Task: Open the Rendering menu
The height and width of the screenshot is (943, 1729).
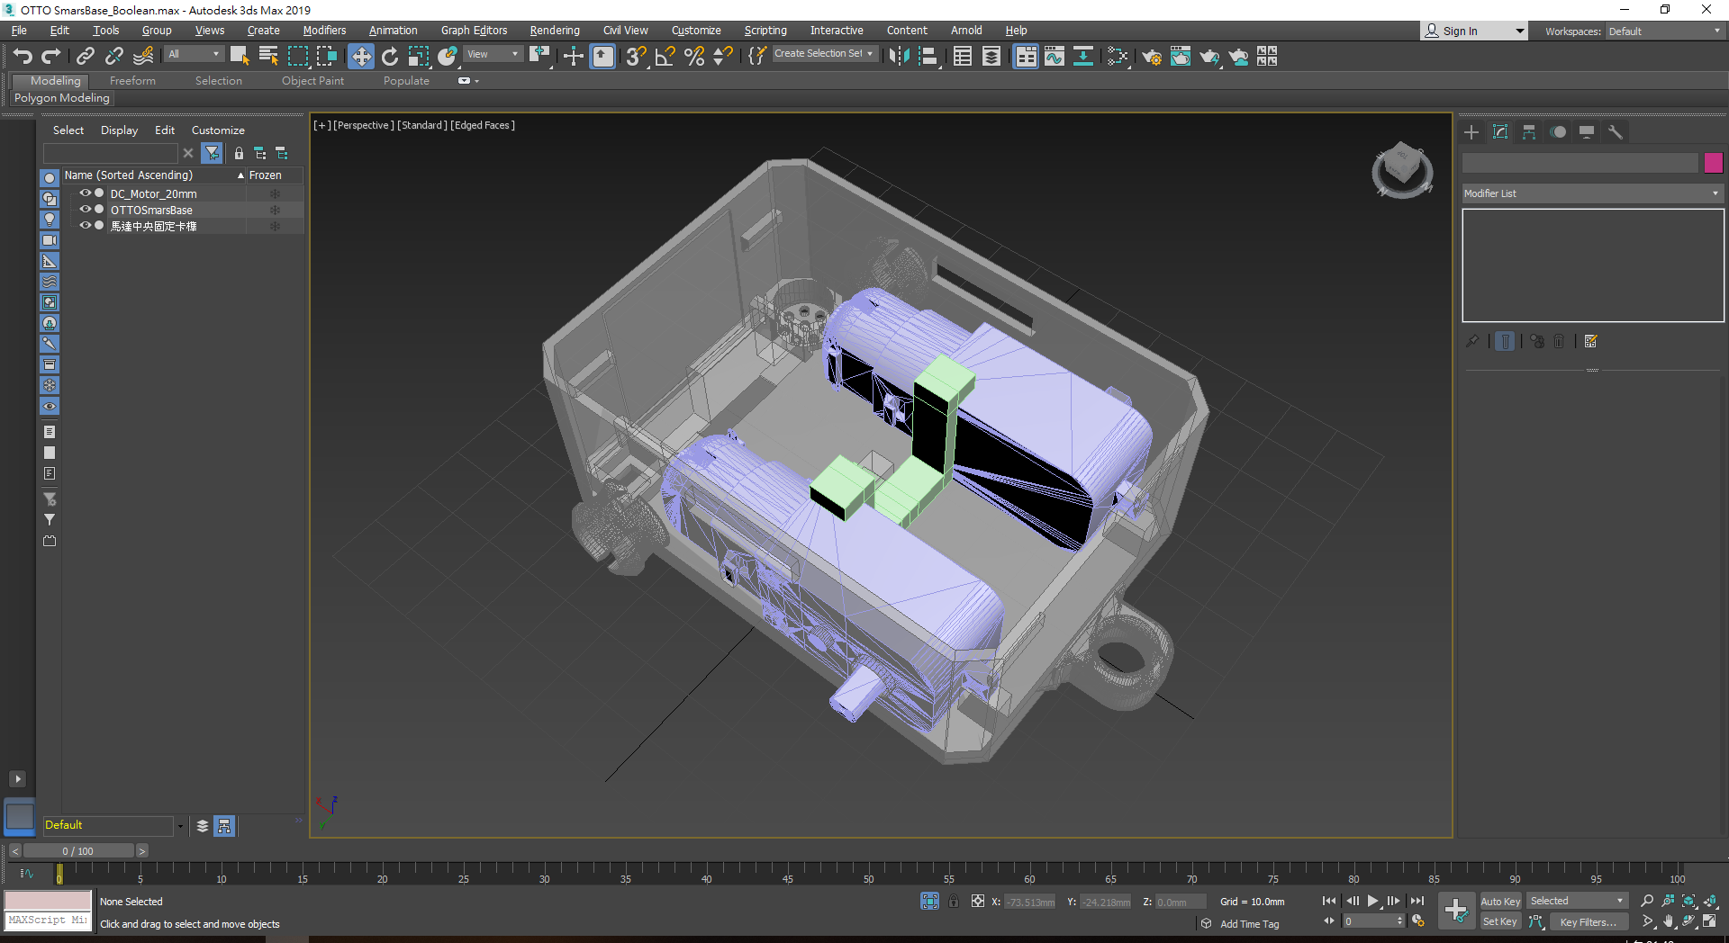Action: point(554,31)
